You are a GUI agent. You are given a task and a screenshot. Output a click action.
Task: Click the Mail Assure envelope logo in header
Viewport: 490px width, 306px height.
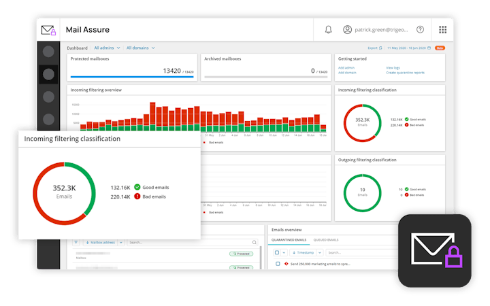click(x=48, y=31)
